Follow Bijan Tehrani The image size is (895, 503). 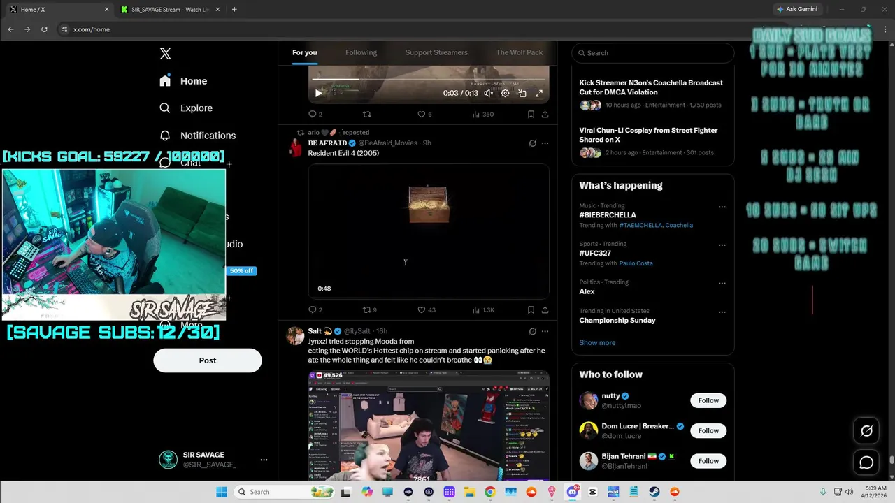point(708,460)
